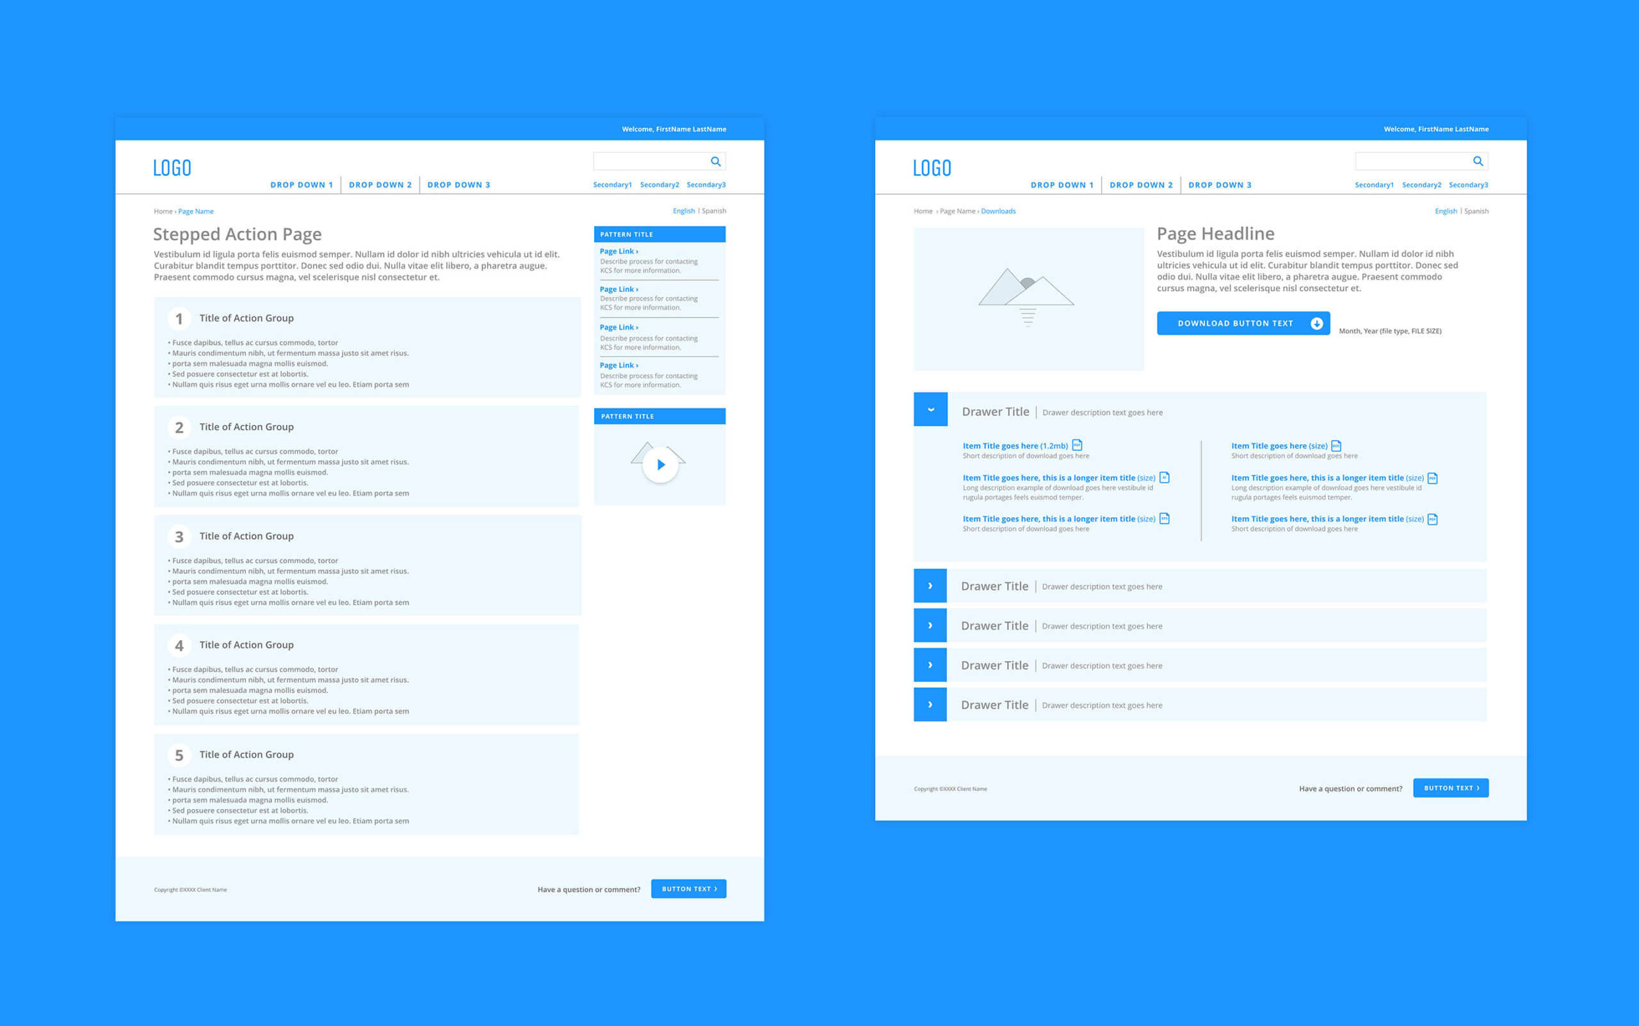Viewport: 1639px width, 1026px height.
Task: Toggle the English language option left page
Action: click(682, 212)
